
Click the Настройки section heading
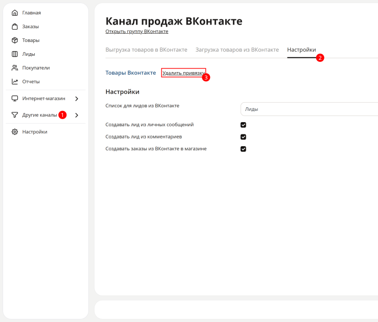[122, 91]
